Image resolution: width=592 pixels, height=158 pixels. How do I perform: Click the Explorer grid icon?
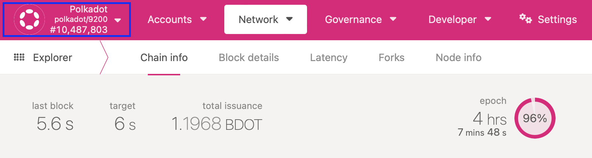19,57
